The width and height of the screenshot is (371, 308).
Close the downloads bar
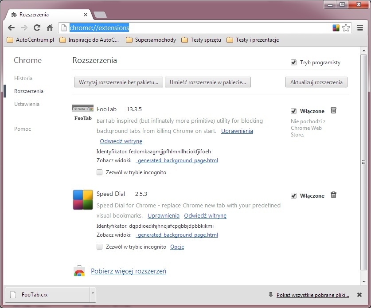click(x=359, y=295)
